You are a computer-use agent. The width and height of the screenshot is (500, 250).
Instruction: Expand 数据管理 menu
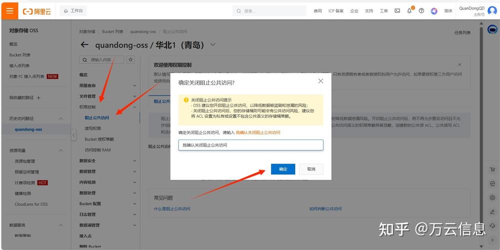click(134, 171)
